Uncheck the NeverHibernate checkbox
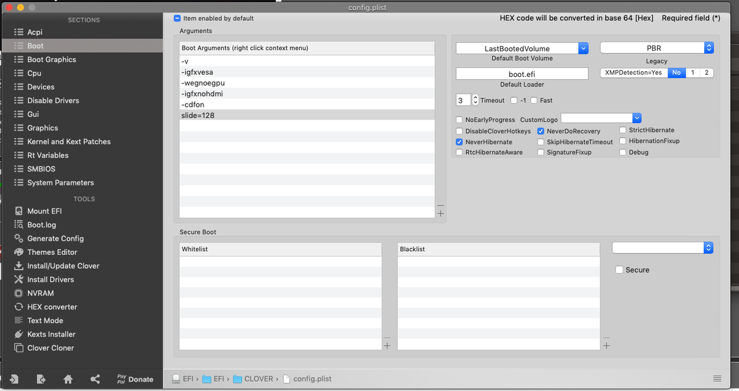739x391 pixels. point(460,142)
